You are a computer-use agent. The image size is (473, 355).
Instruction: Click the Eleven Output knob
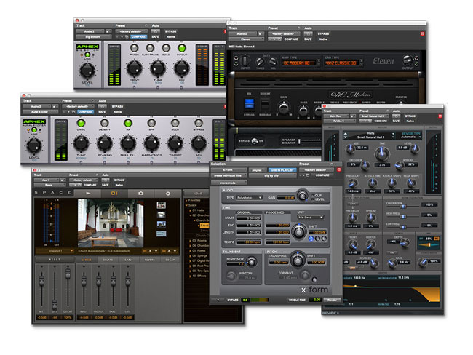[x=408, y=60]
